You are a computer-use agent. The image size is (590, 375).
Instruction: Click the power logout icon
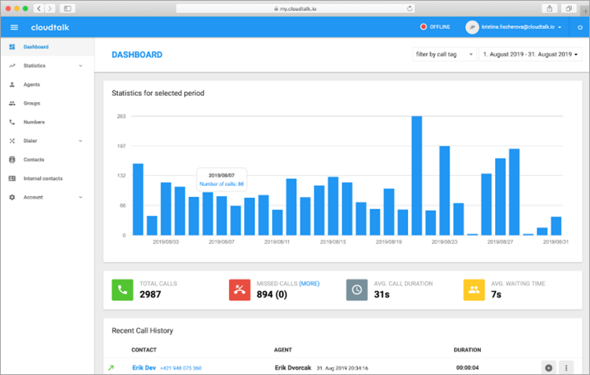pyautogui.click(x=579, y=27)
